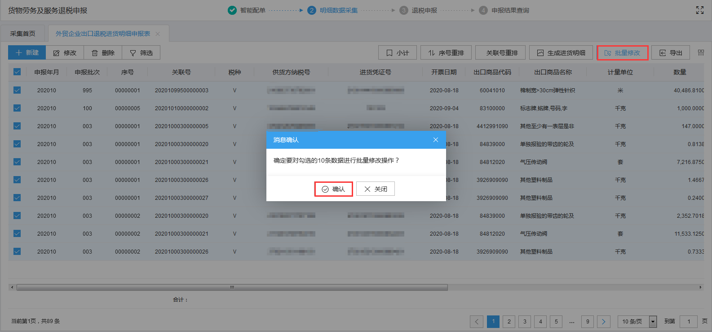Uncheck row 序号 00000002 关联号 20201000300000021
The width and height of the screenshot is (712, 332).
click(17, 233)
